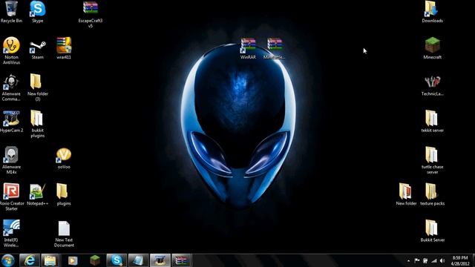Open the Windows Start menu orb
Image resolution: width=475 pixels, height=267 pixels.
8,260
